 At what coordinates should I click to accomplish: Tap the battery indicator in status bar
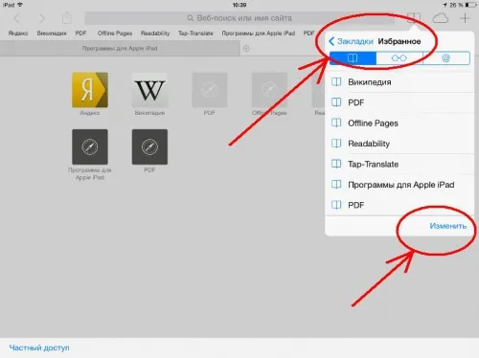[x=470, y=5]
